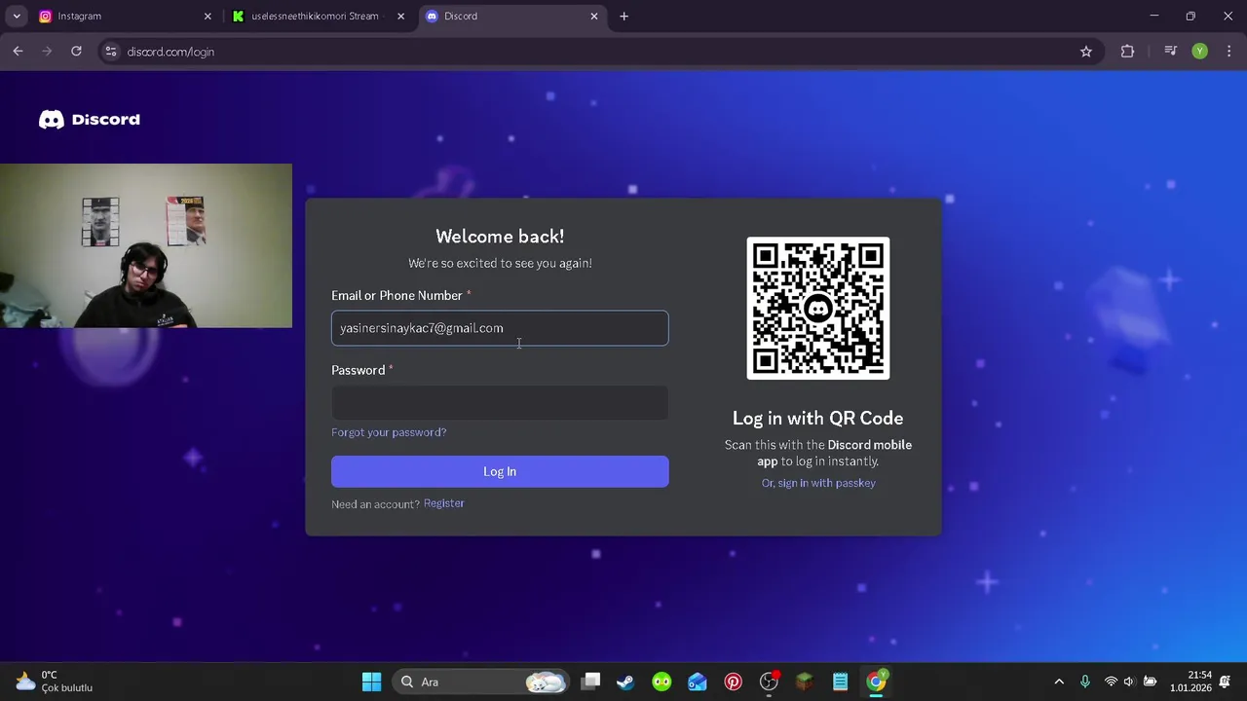The width and height of the screenshot is (1247, 701).
Task: Bookmark this page with star icon
Action: pos(1086,52)
